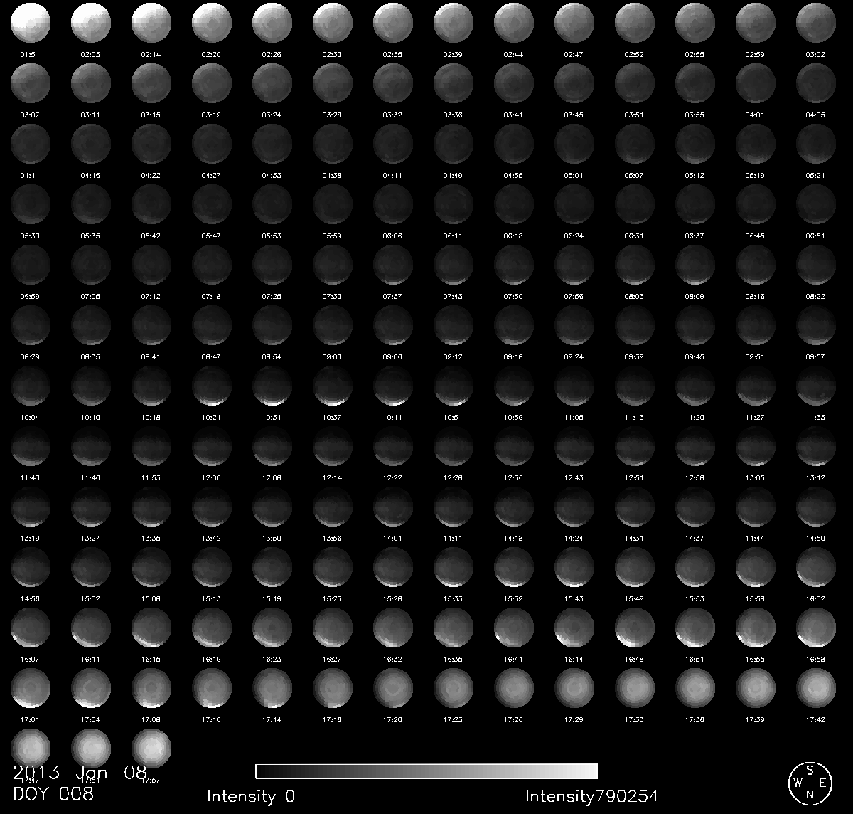The image size is (853, 814).
Task: Select the 15:02 disk image
Action: pyautogui.click(x=91, y=568)
